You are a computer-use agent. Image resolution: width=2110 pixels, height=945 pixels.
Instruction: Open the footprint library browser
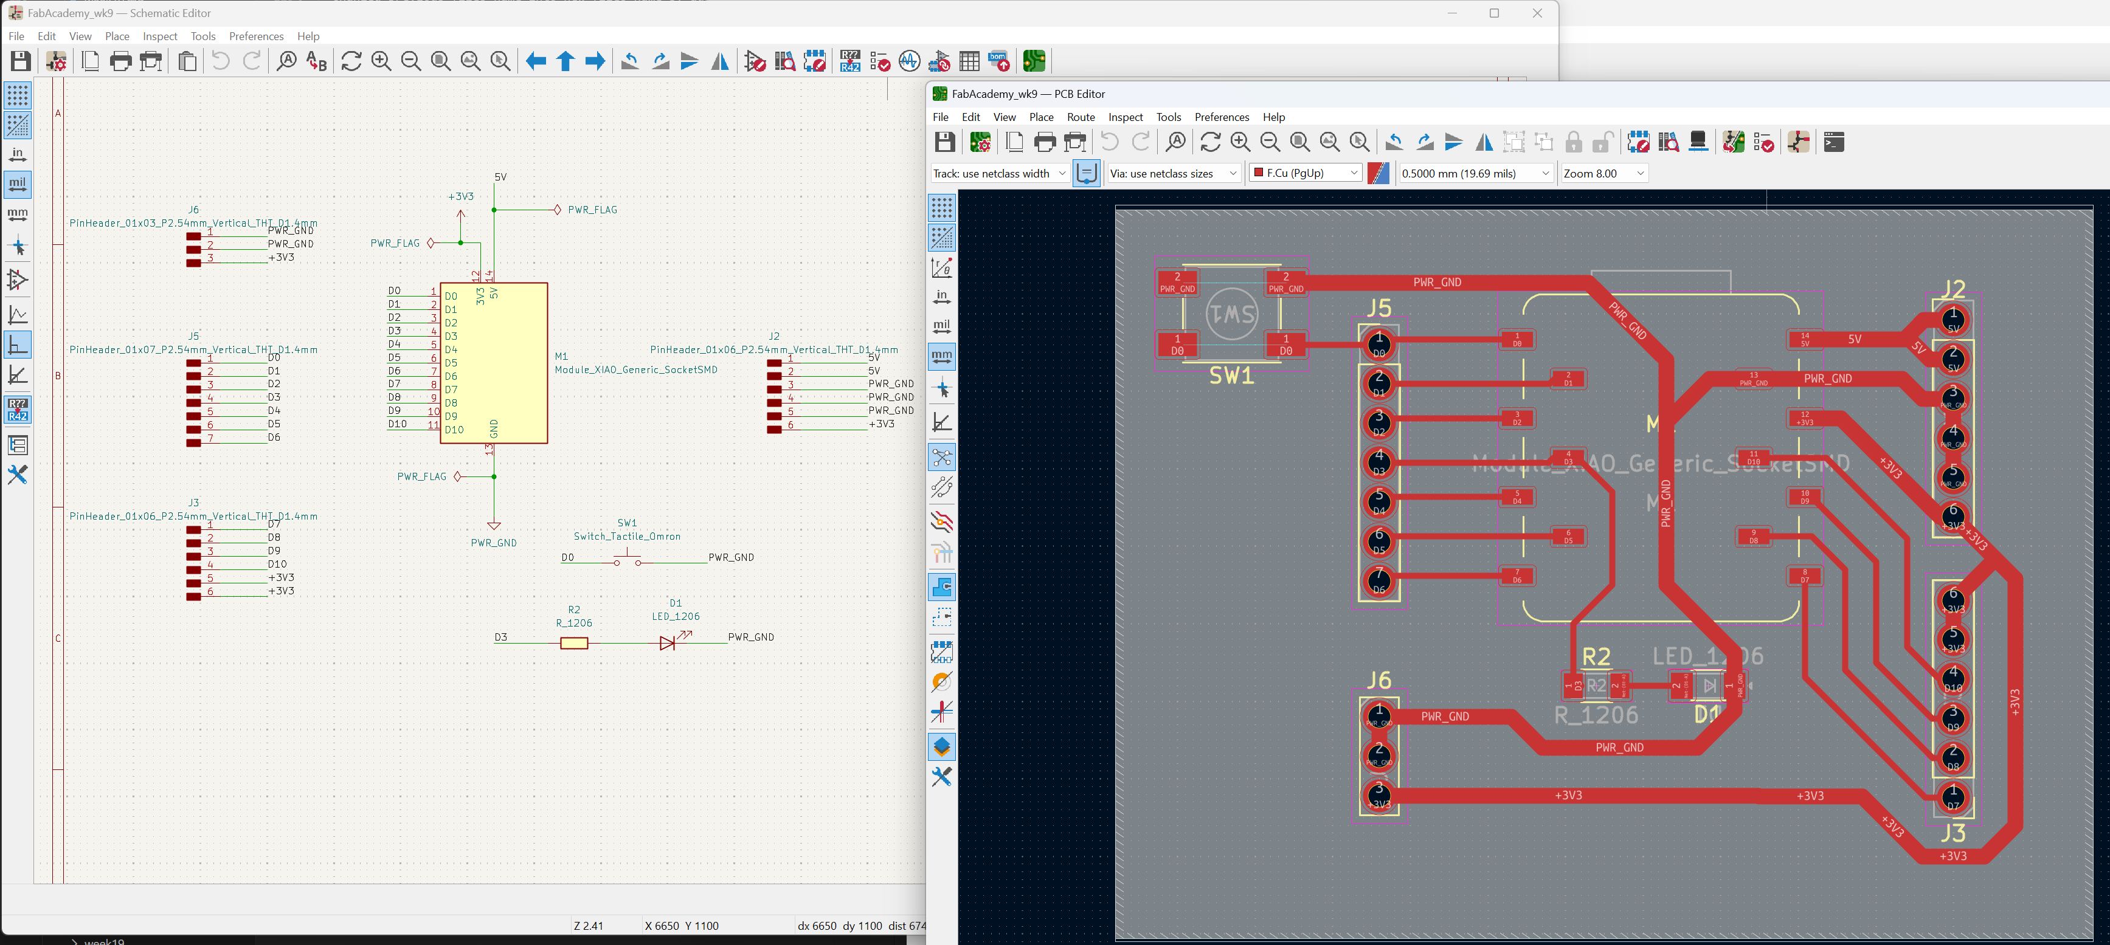(x=1669, y=142)
